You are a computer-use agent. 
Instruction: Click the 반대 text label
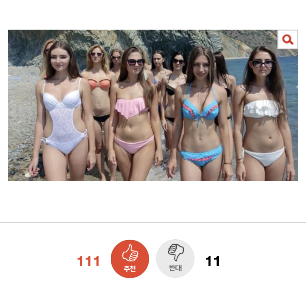[175, 268]
